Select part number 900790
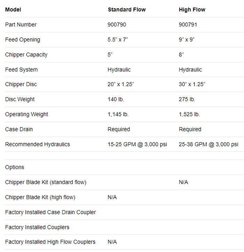This screenshot has width=244, height=252. point(116,25)
